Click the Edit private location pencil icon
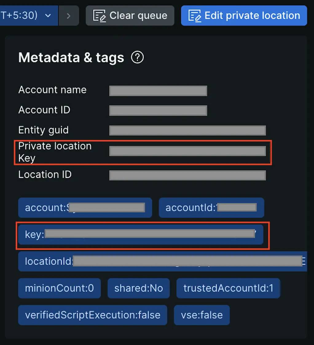 click(x=194, y=15)
